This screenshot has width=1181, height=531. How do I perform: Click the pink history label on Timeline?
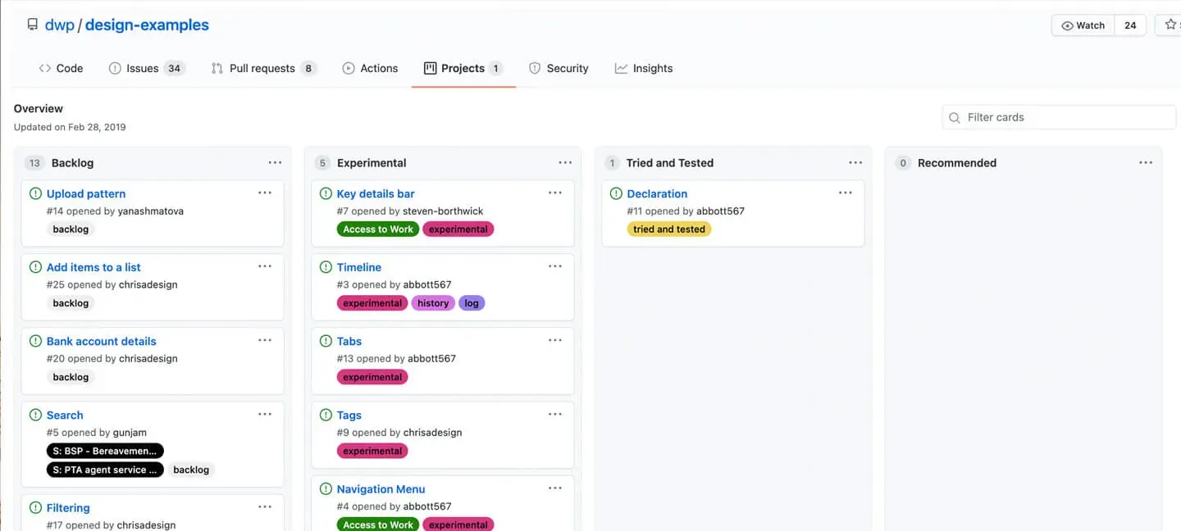(433, 303)
